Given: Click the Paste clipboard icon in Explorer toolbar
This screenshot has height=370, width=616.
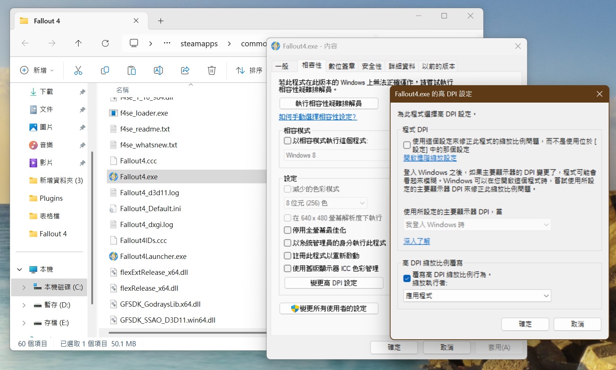Looking at the screenshot, I should pyautogui.click(x=132, y=70).
